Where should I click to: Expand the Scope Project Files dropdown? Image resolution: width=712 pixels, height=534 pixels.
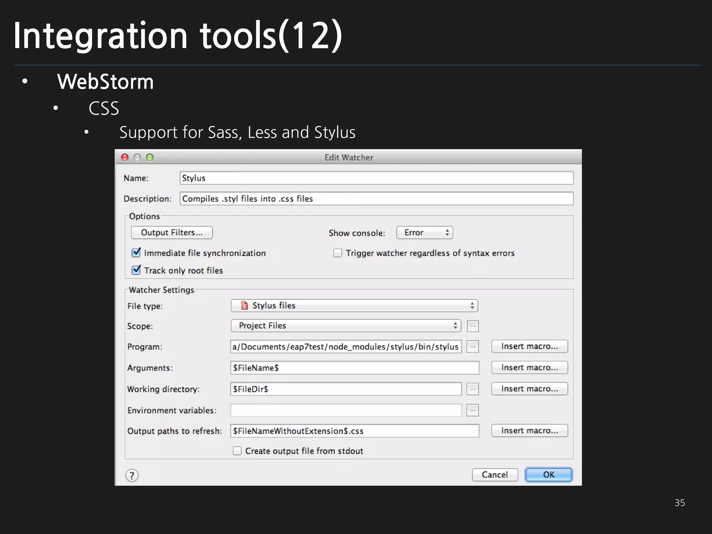346,326
